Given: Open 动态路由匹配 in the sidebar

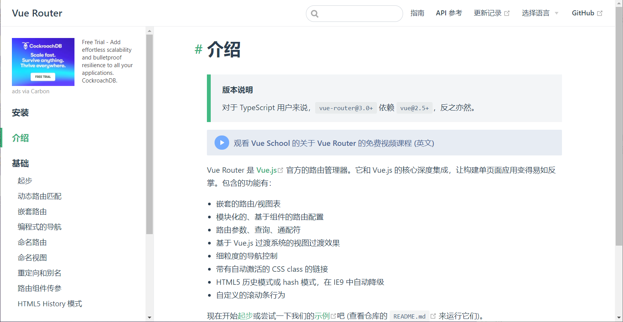Looking at the screenshot, I should 40,196.
